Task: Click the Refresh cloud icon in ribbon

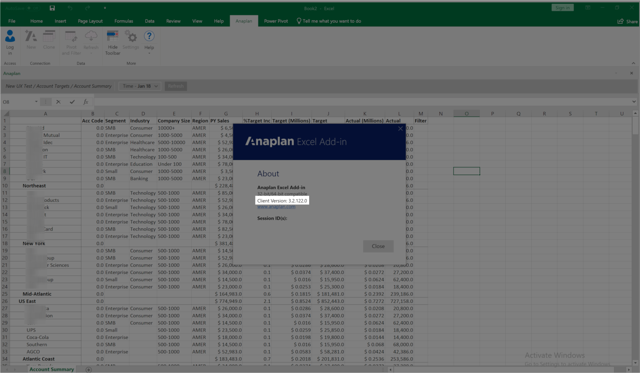Action: click(91, 36)
